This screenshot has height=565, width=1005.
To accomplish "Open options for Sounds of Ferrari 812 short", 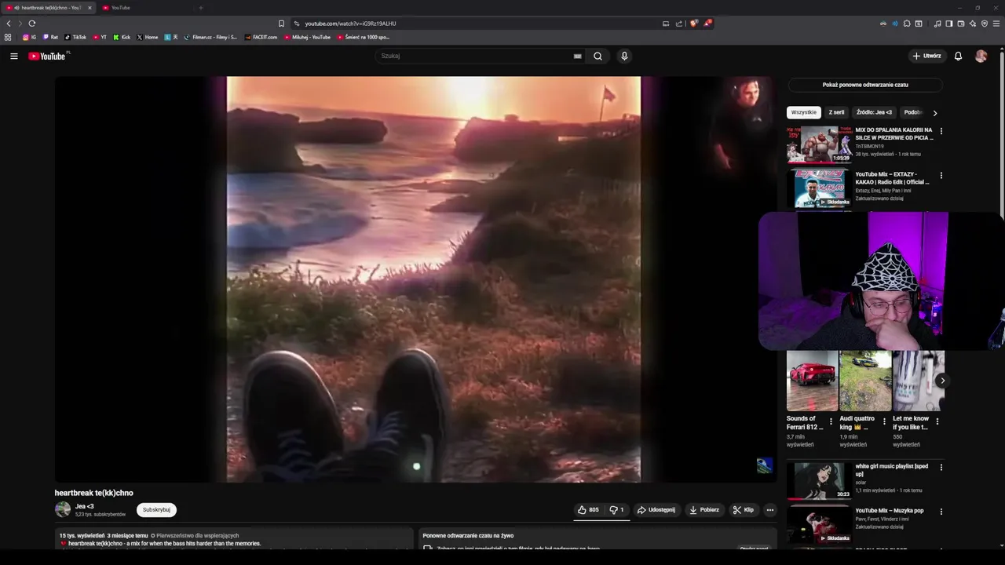I will click(x=831, y=421).
